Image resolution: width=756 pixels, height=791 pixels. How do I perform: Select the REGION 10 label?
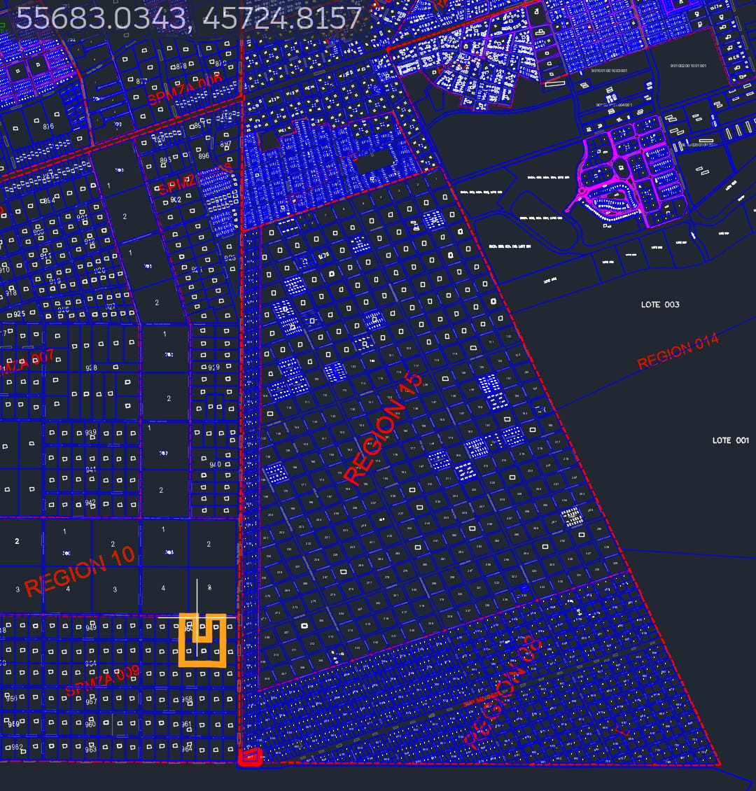point(79,571)
